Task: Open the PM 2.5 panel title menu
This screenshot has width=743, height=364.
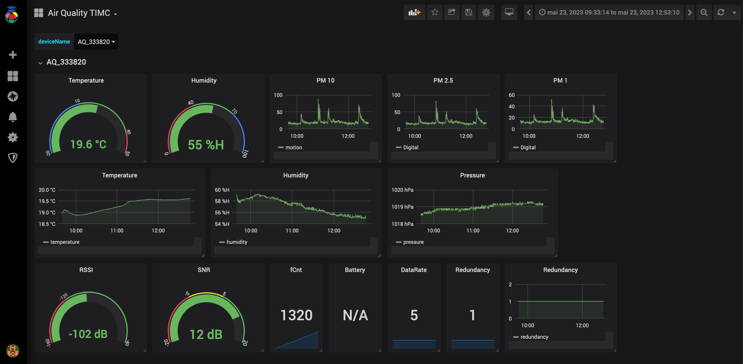Action: click(443, 81)
